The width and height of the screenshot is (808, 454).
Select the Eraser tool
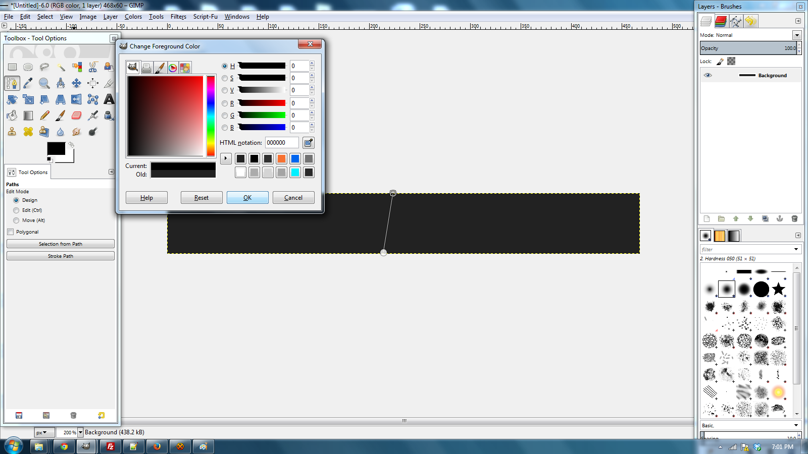tap(77, 116)
